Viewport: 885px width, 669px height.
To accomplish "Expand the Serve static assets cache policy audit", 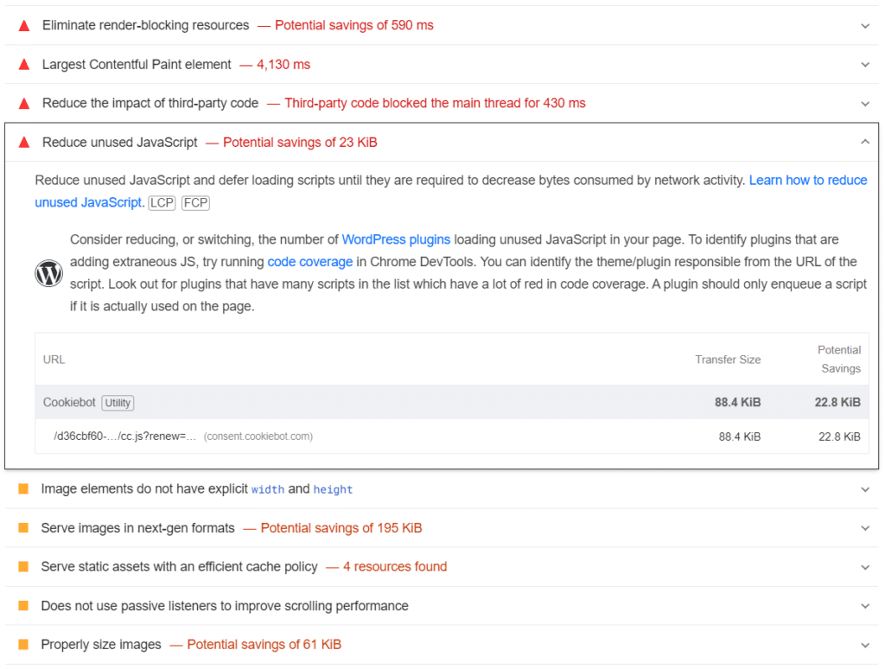I will 865,566.
